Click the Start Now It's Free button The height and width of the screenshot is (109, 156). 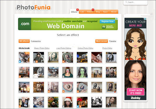[x=135, y=92]
